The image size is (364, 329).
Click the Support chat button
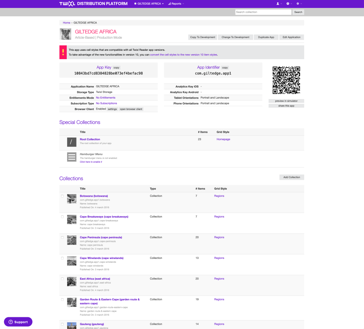(x=18, y=322)
